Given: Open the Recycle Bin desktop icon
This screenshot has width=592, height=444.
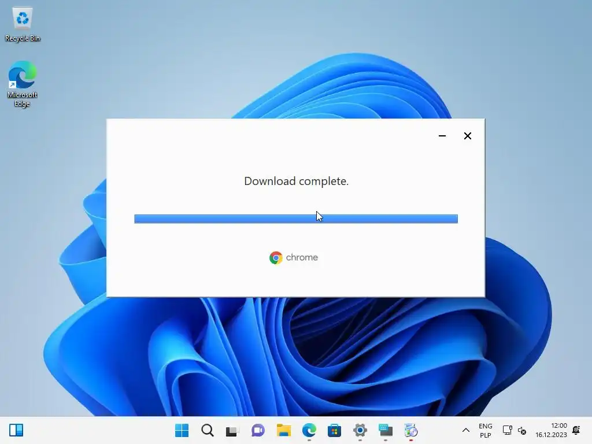Looking at the screenshot, I should (23, 24).
